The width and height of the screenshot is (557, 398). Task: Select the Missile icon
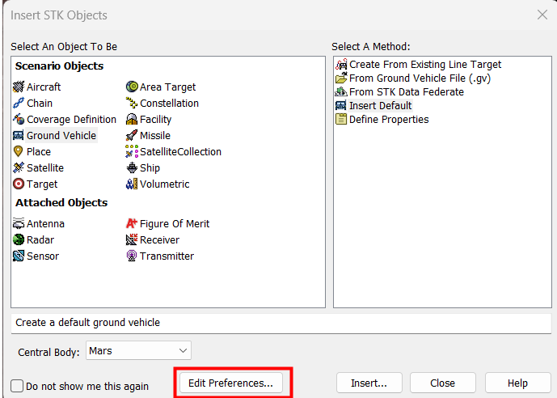pos(132,135)
